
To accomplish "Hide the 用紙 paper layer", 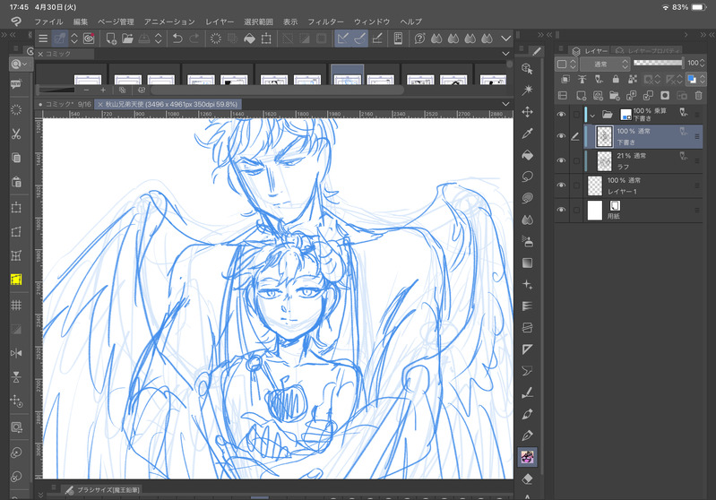I will (561, 210).
